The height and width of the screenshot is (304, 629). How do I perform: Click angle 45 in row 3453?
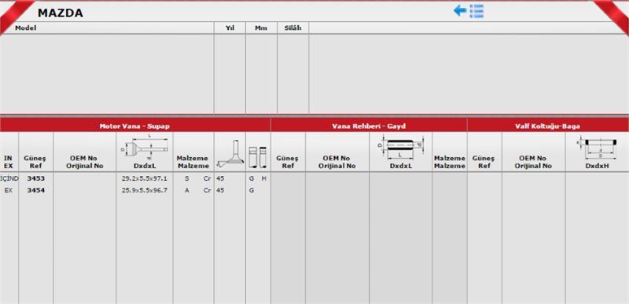[220, 178]
